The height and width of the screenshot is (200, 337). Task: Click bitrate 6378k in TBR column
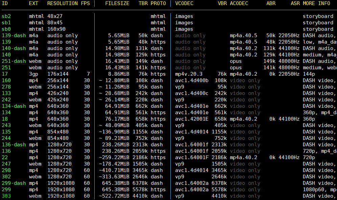click(140, 183)
